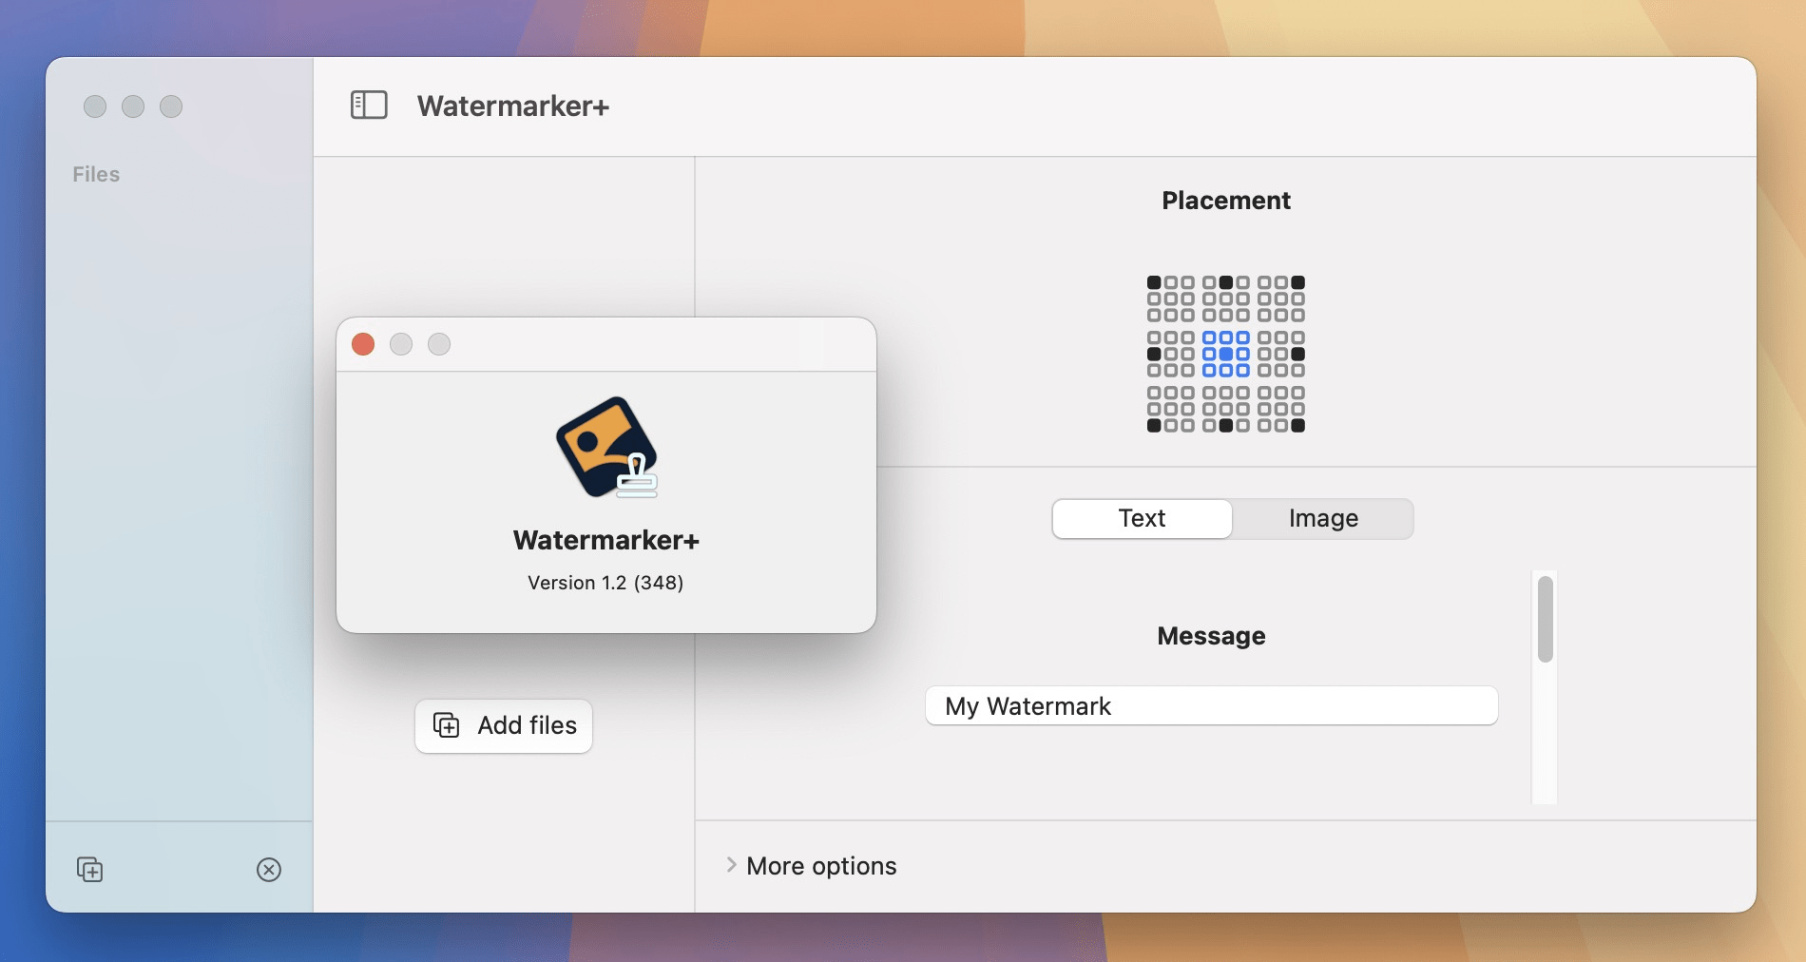This screenshot has height=962, width=1806.
Task: Toggle the middle-right placement square
Action: [x=1299, y=354]
